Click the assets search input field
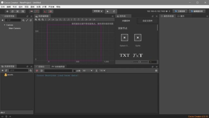 click(x=19, y=70)
